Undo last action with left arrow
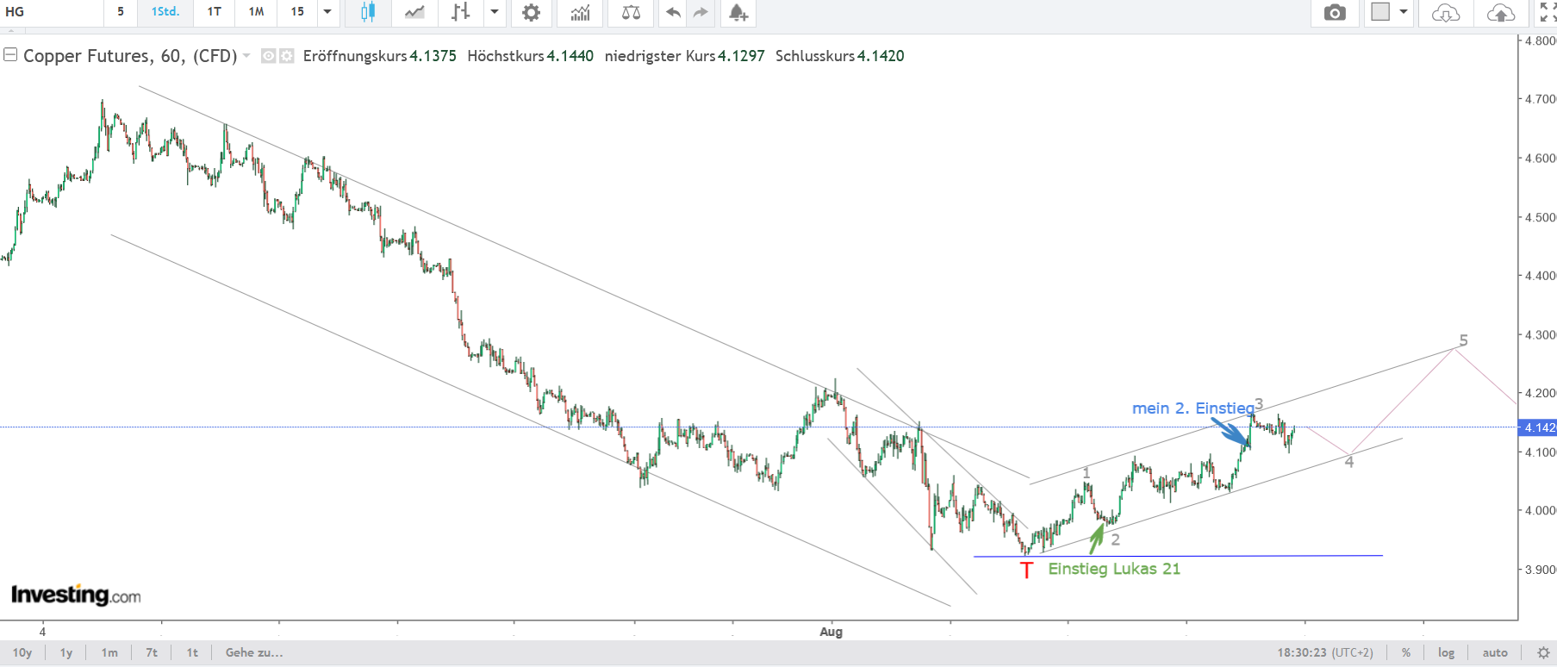This screenshot has height=667, width=1557. click(x=673, y=12)
